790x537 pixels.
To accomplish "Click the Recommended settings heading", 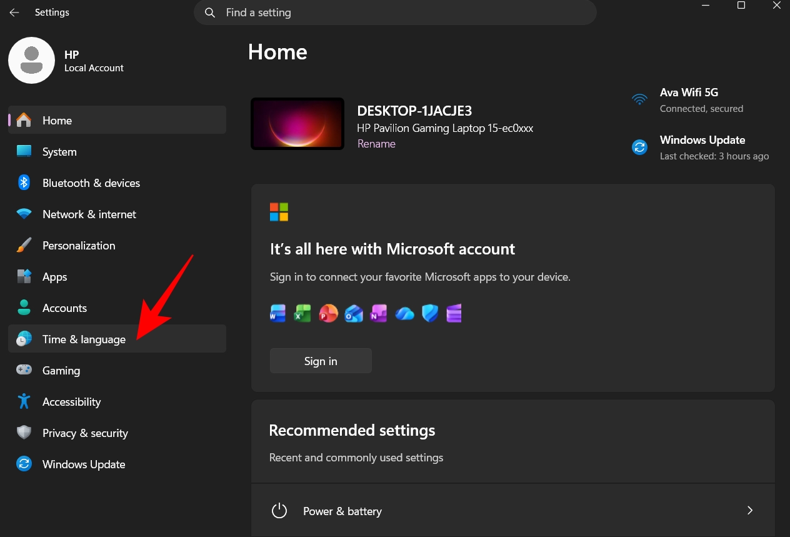I will [x=352, y=430].
